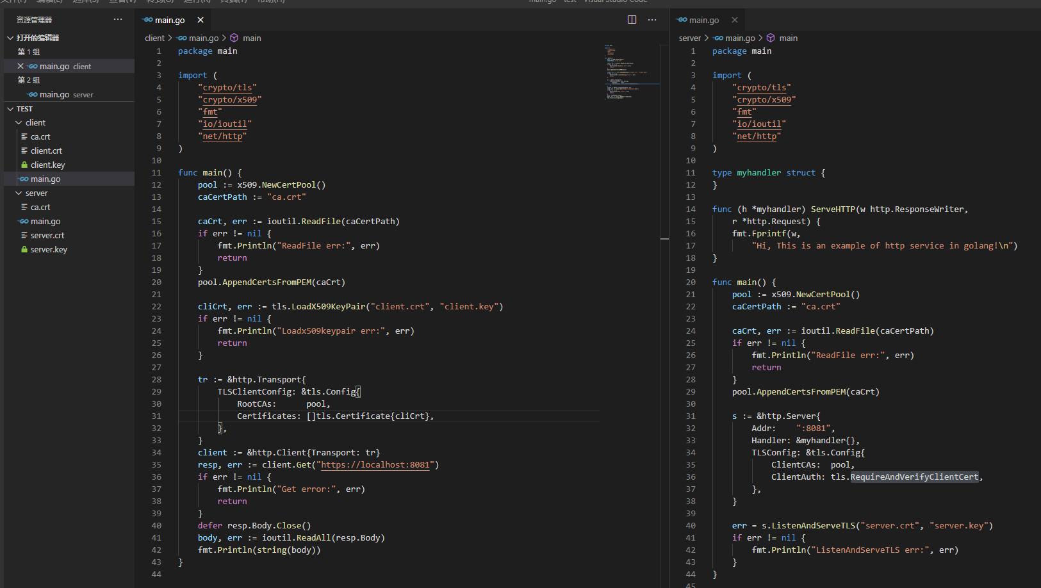Open main.go client from open editors
Image resolution: width=1041 pixels, height=588 pixels.
pos(69,66)
